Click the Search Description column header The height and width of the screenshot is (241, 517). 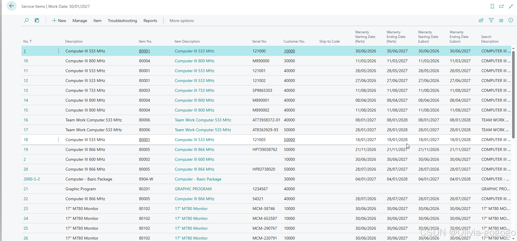tap(490, 39)
